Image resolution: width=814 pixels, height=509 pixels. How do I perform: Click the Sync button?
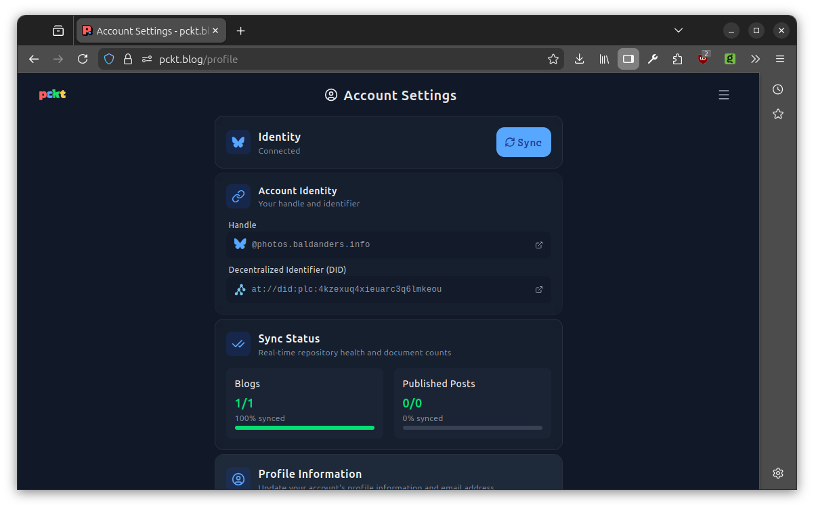(x=523, y=142)
